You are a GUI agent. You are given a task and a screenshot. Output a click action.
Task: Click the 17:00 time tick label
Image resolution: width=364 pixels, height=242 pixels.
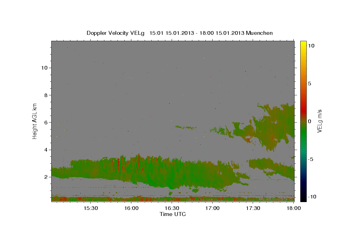[213, 208]
